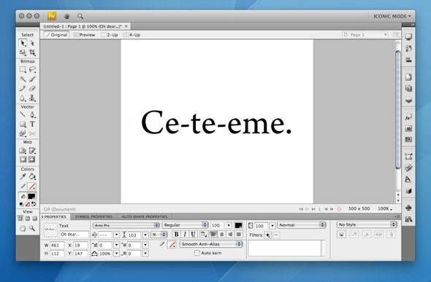Select the Hotspot web tool
The width and height of the screenshot is (431, 282).
[x=23, y=150]
